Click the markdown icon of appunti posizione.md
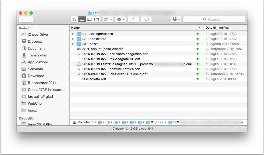This screenshot has width=264, height=155. pyautogui.click(x=79, y=49)
